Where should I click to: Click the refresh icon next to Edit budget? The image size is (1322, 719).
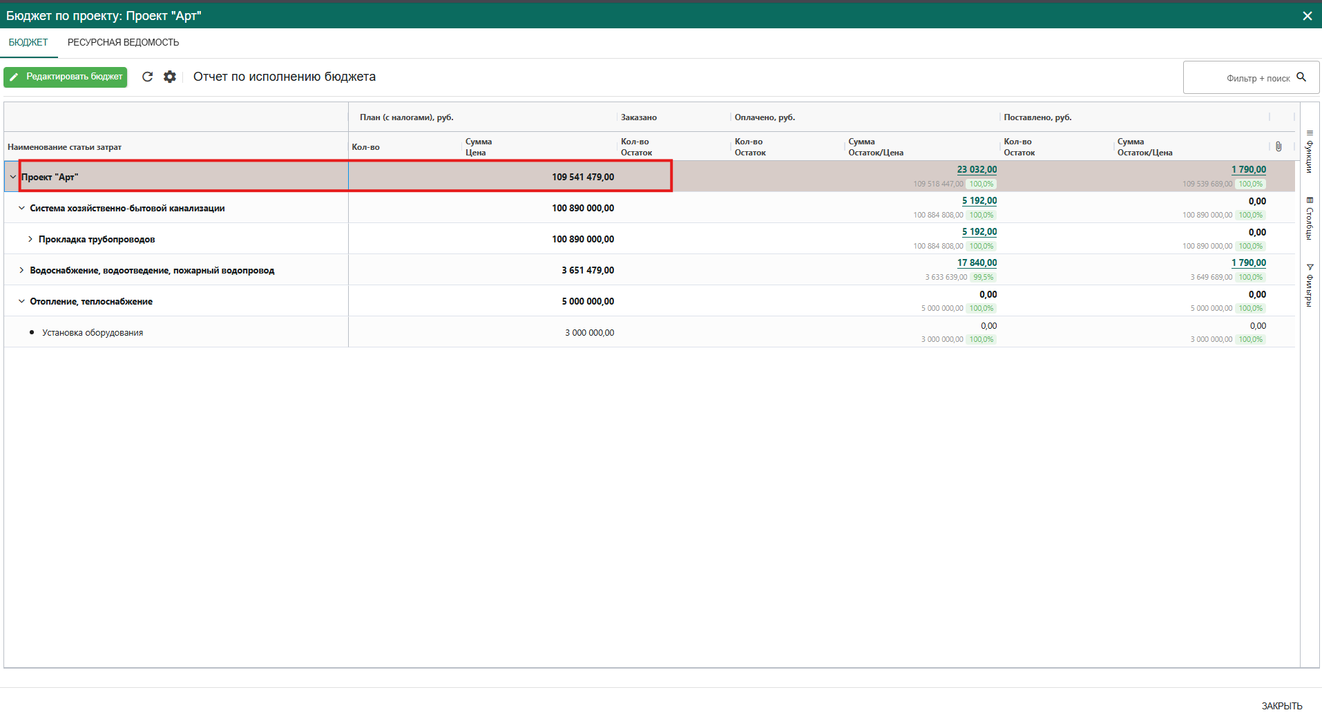(147, 77)
